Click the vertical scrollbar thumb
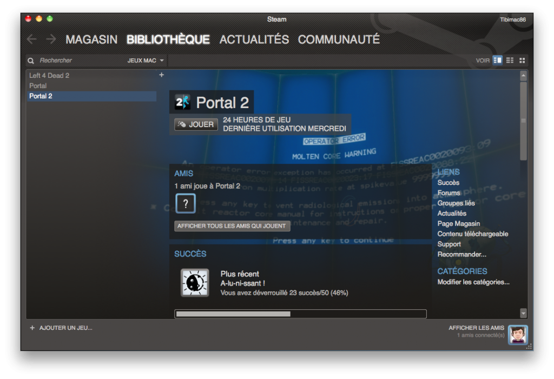The width and height of the screenshot is (554, 379). [523, 121]
